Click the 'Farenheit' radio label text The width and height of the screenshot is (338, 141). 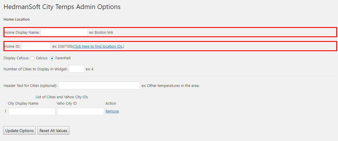[x=63, y=58]
